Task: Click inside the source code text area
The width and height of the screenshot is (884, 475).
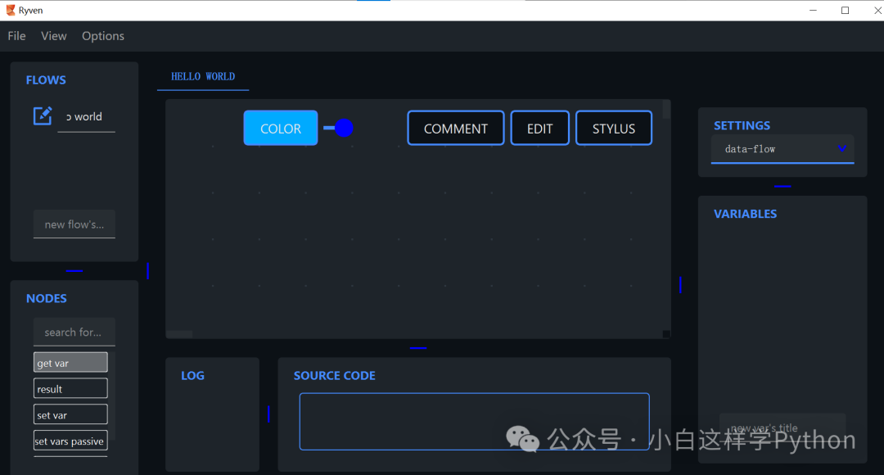Action: (474, 422)
